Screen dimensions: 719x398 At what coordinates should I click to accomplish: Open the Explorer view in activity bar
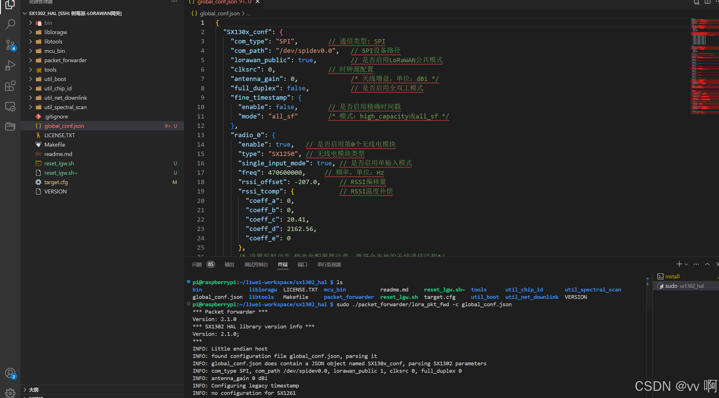coord(10,5)
